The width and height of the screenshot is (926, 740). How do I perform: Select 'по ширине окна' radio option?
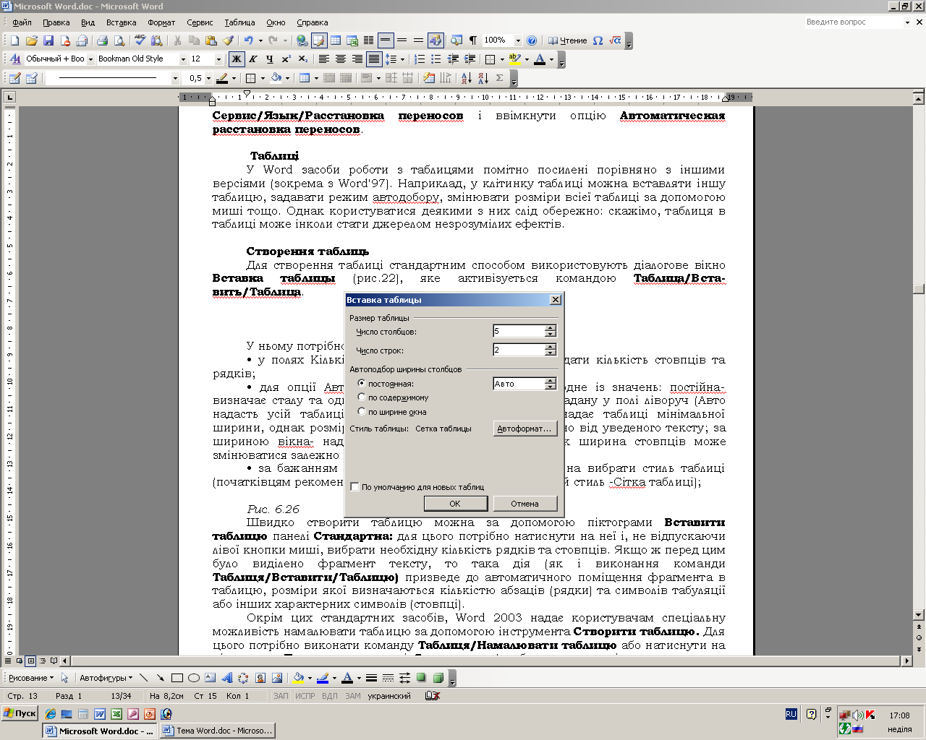[362, 412]
